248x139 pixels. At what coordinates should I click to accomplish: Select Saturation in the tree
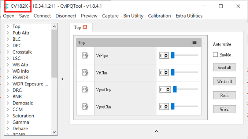23,116
